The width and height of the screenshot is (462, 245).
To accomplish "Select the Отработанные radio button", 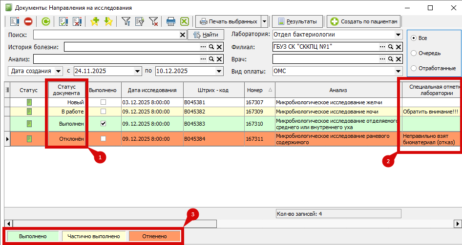I will point(414,68).
